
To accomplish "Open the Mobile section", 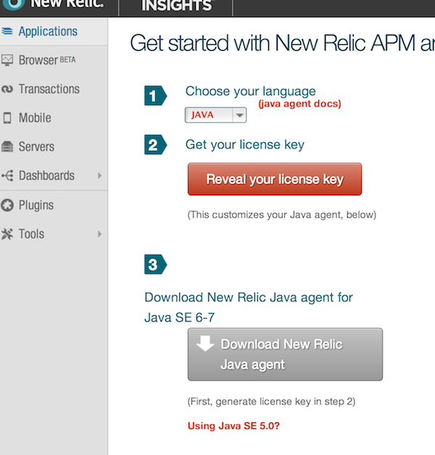I will tap(35, 118).
